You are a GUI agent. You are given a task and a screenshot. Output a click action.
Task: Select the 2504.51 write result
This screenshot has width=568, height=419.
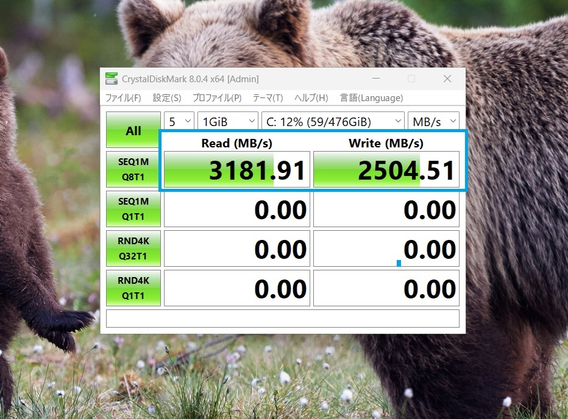click(386, 169)
